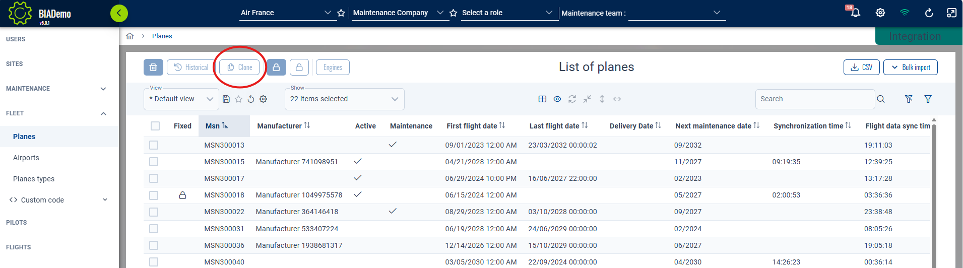Click the locked padlock toolbar button

coord(276,68)
